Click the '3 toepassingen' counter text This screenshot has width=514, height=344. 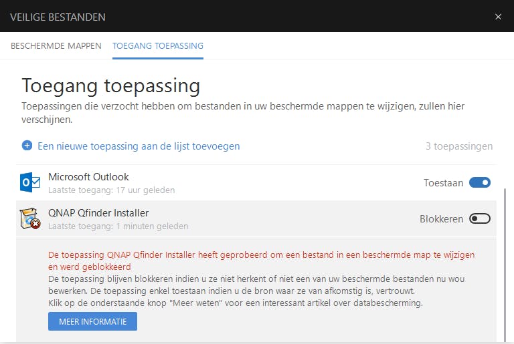click(459, 146)
